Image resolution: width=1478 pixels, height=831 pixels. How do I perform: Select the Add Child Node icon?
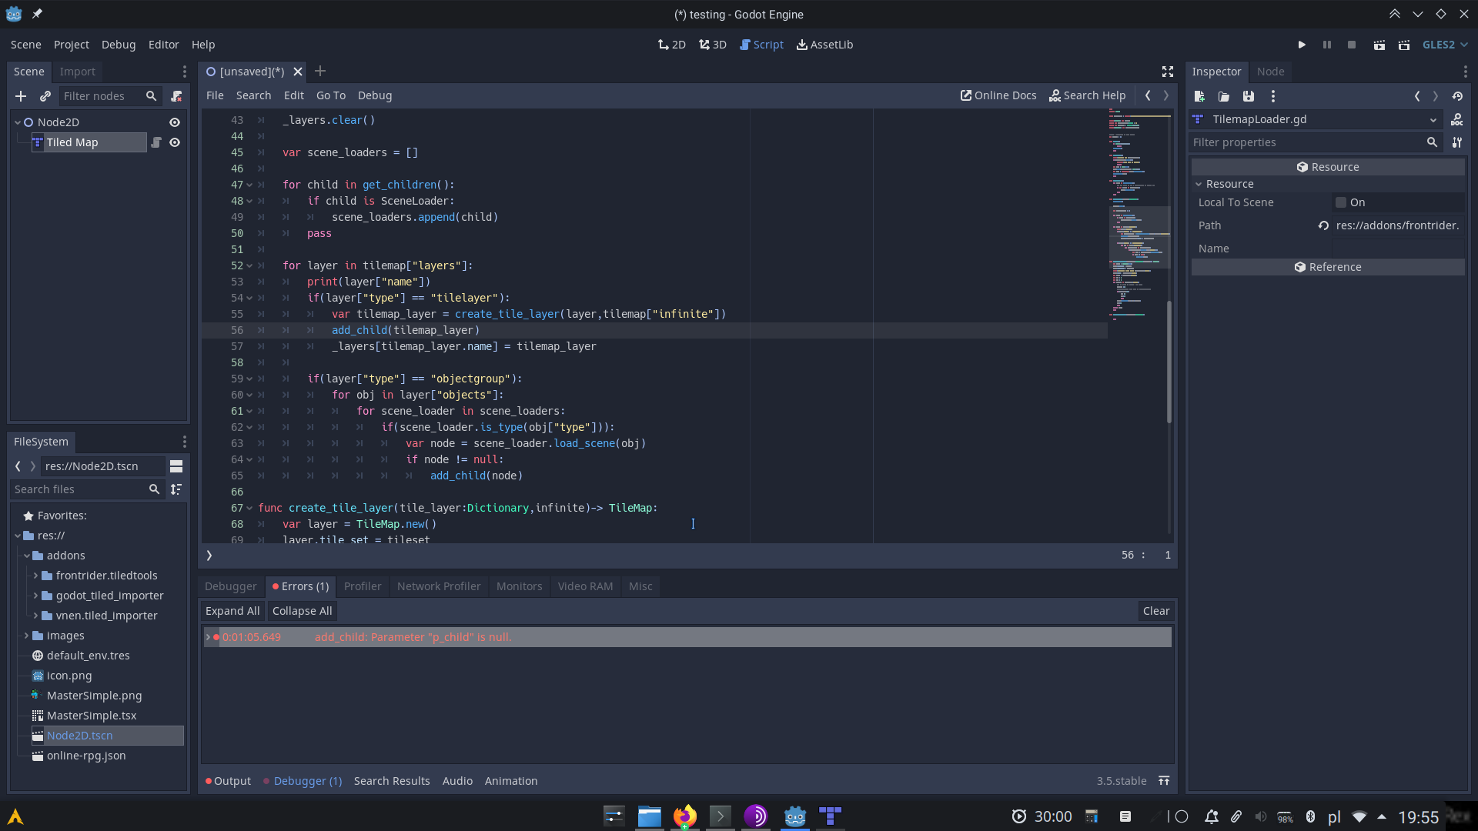click(20, 96)
